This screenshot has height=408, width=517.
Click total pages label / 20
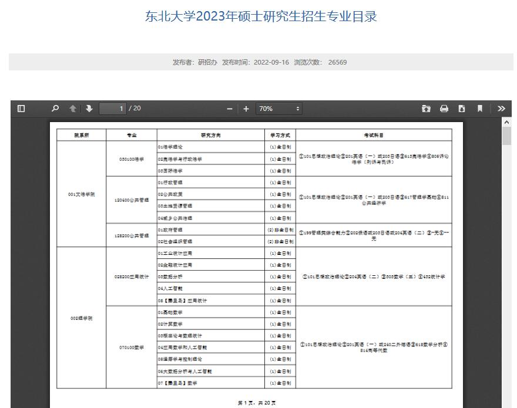pos(135,109)
